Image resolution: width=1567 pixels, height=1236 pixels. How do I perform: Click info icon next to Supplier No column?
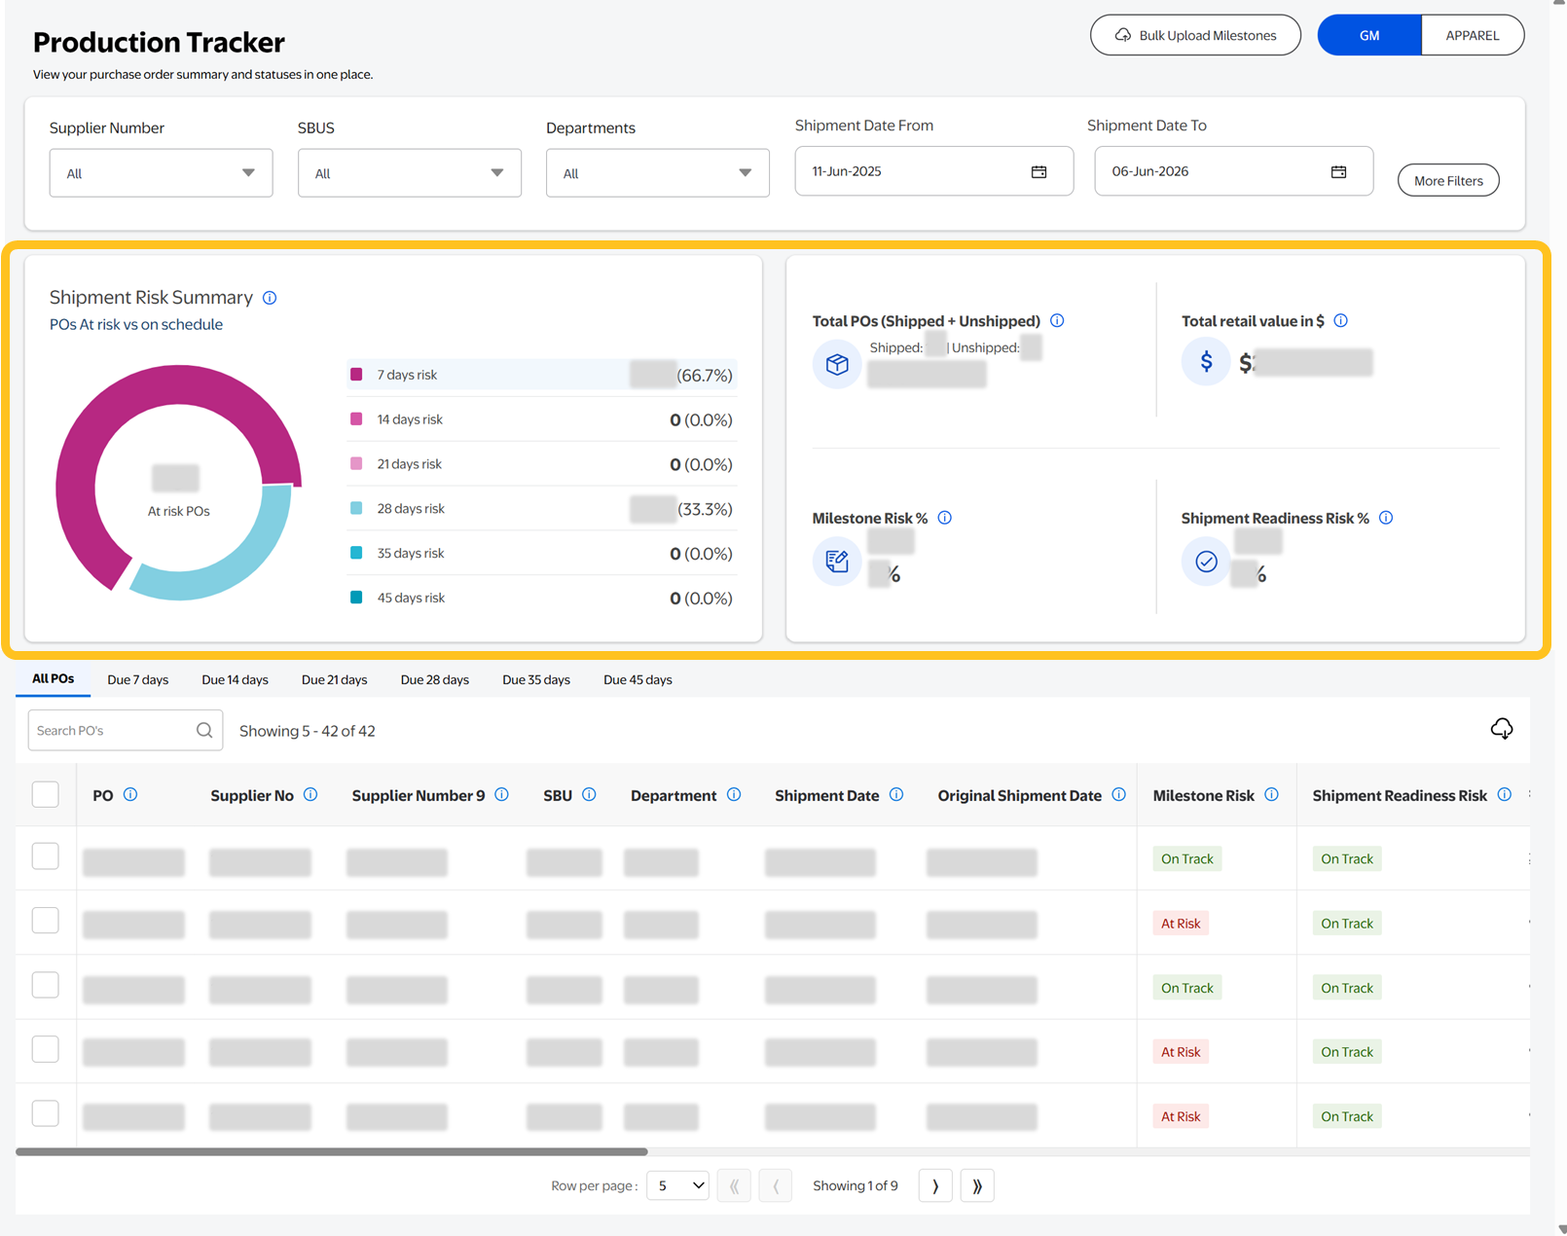tap(310, 795)
